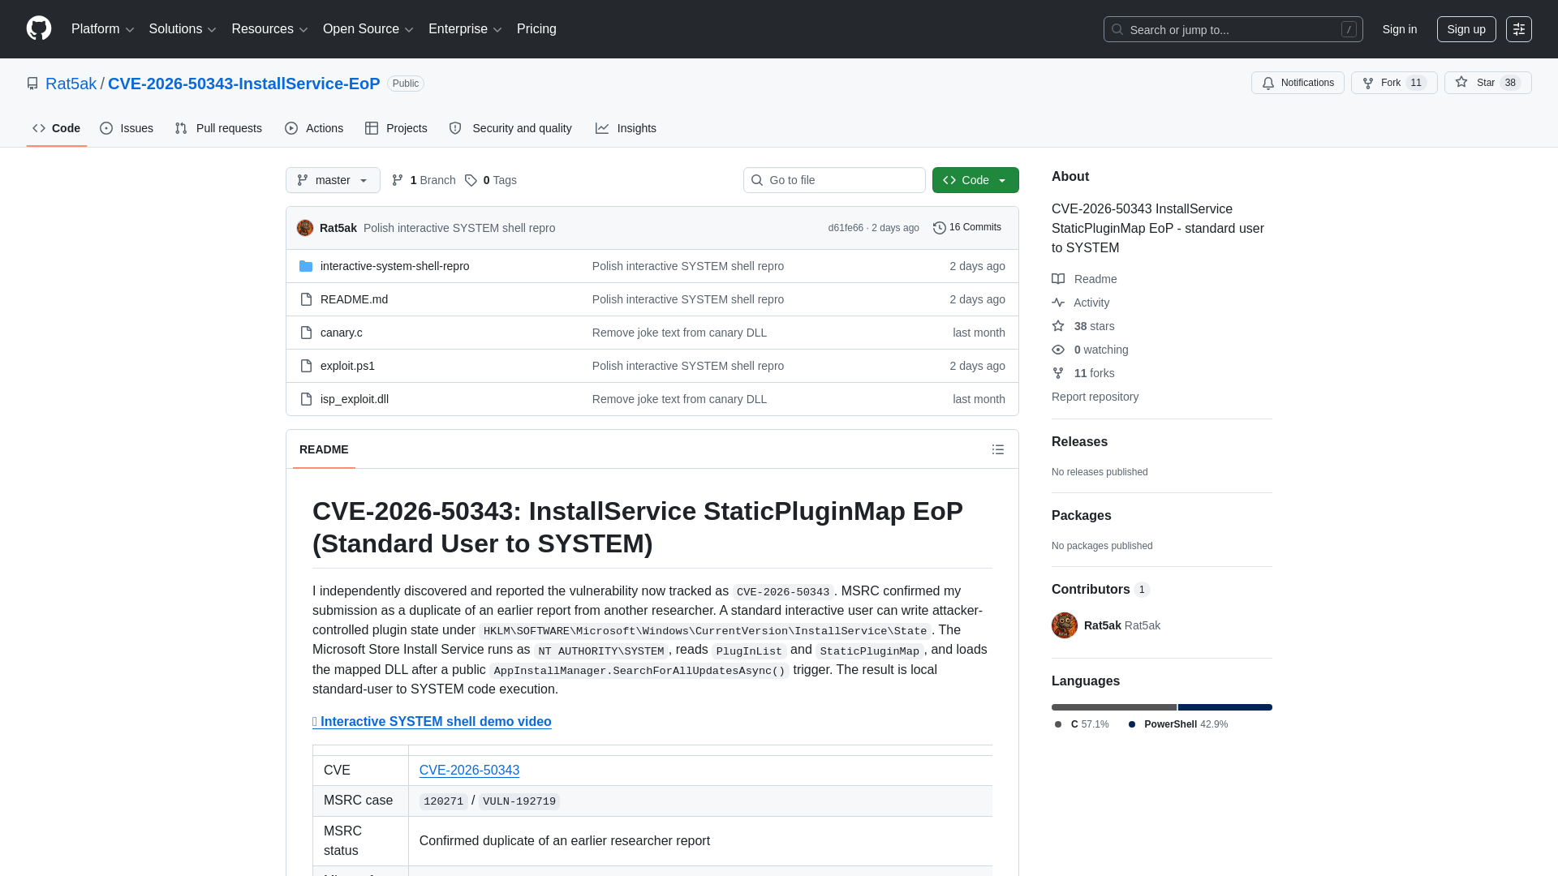Click the README.md file icon
The width and height of the screenshot is (1558, 876).
pyautogui.click(x=306, y=299)
